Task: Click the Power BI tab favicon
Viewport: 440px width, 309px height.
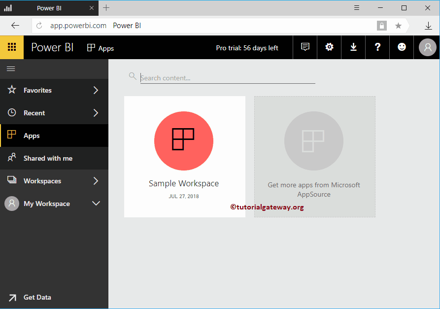Action: pyautogui.click(x=8, y=8)
